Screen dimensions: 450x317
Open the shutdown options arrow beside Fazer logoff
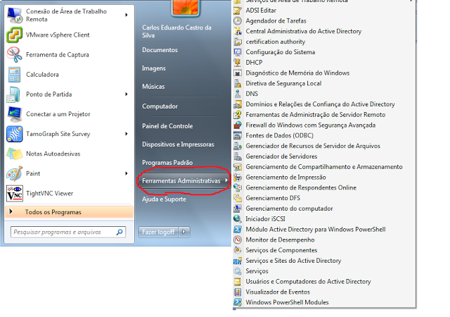(184, 232)
